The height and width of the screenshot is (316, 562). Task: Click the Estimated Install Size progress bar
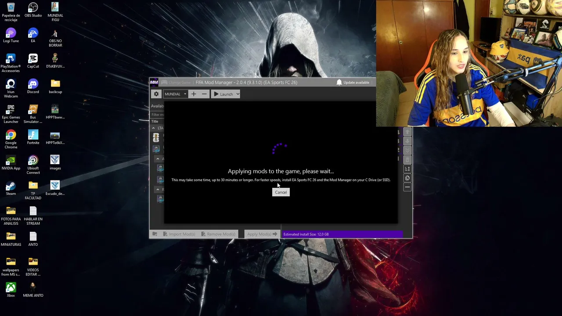pos(342,234)
